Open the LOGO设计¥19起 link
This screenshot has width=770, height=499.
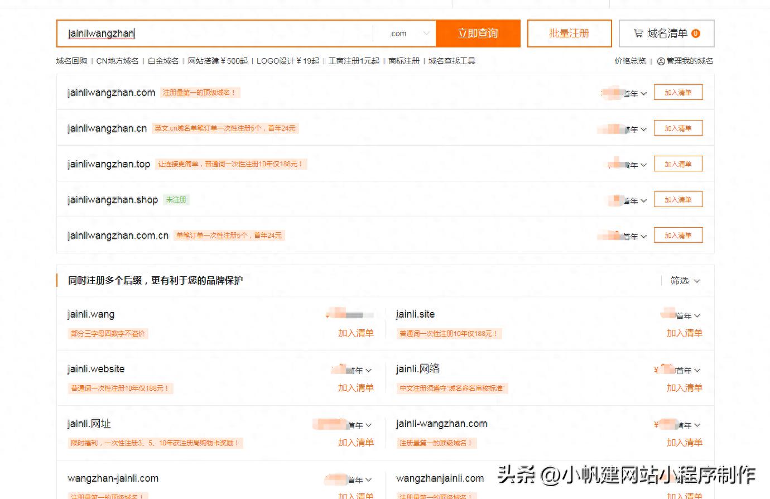[x=288, y=61]
